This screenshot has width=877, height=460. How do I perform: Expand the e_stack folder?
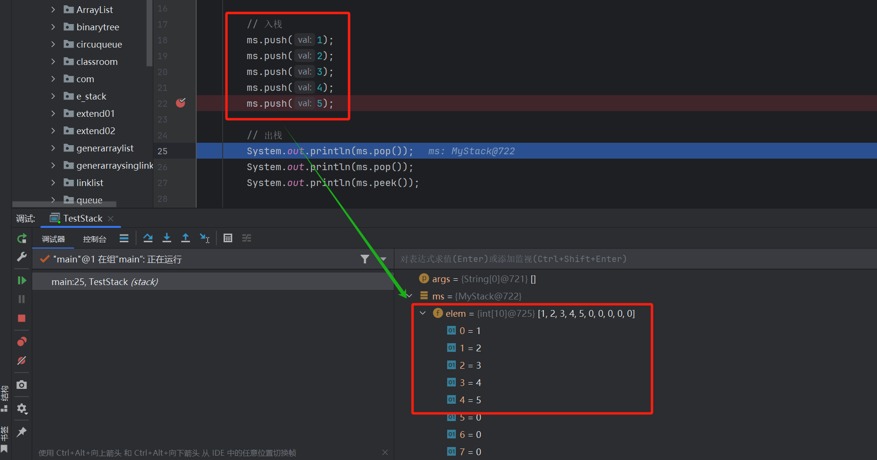53,96
